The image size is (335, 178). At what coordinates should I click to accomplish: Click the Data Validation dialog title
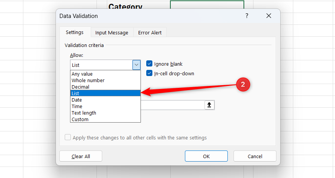point(78,16)
